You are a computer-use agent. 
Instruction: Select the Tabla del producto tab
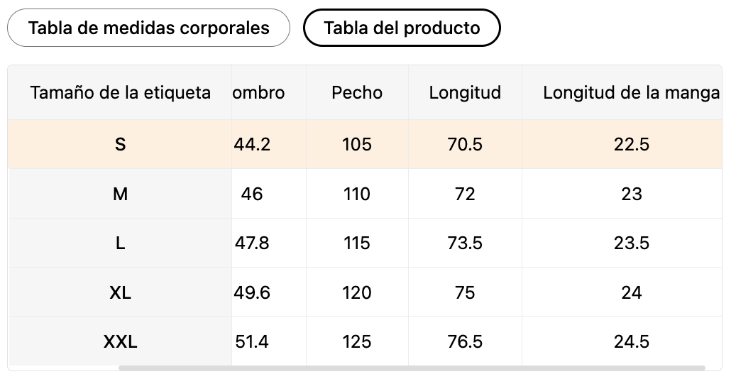click(402, 28)
